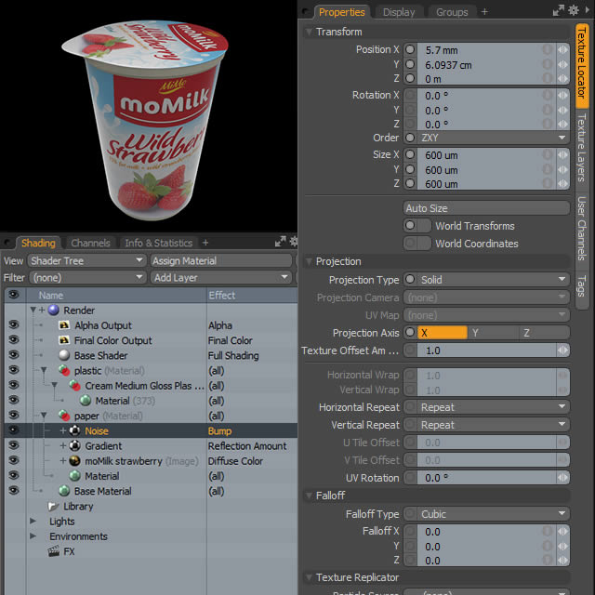Click the FX clapperboard icon
Image resolution: width=595 pixels, height=595 pixels.
tap(54, 551)
